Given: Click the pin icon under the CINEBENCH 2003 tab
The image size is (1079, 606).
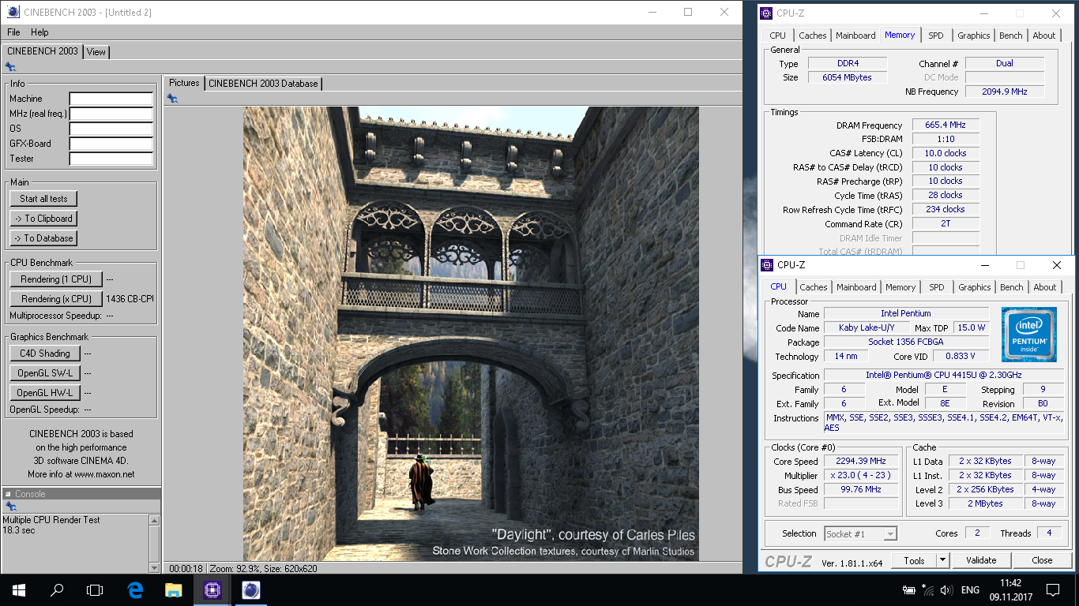Looking at the screenshot, I should pyautogui.click(x=10, y=67).
